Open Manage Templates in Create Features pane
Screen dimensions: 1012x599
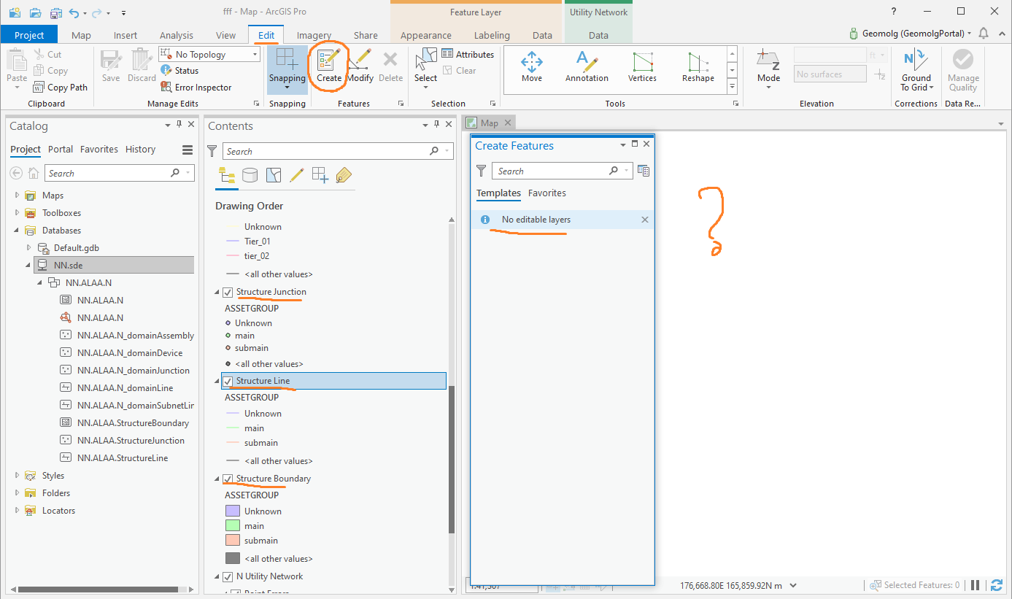(x=643, y=171)
